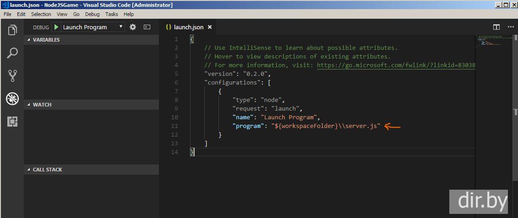Open editor's more actions ellipsis
This screenshot has height=218, width=518.
point(508,27)
